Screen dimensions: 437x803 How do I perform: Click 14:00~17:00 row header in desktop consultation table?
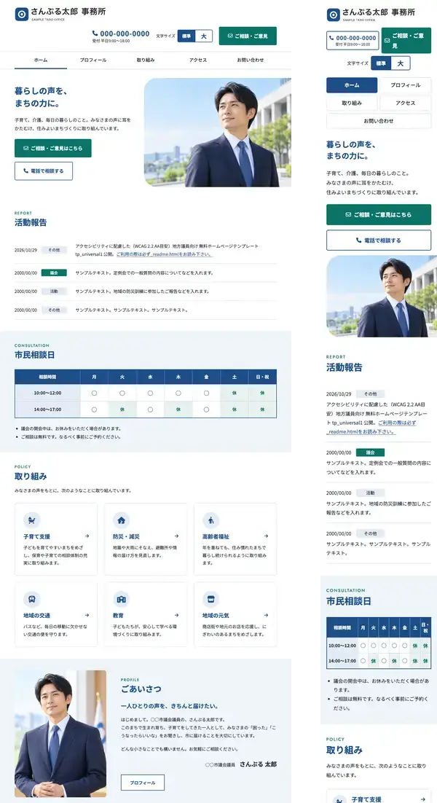47,410
